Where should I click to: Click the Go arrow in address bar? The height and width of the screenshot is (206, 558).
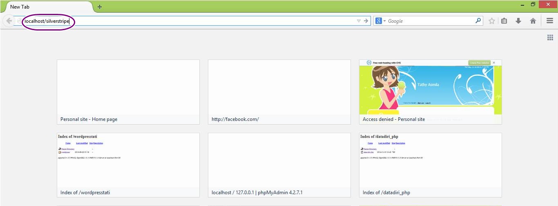[366, 21]
